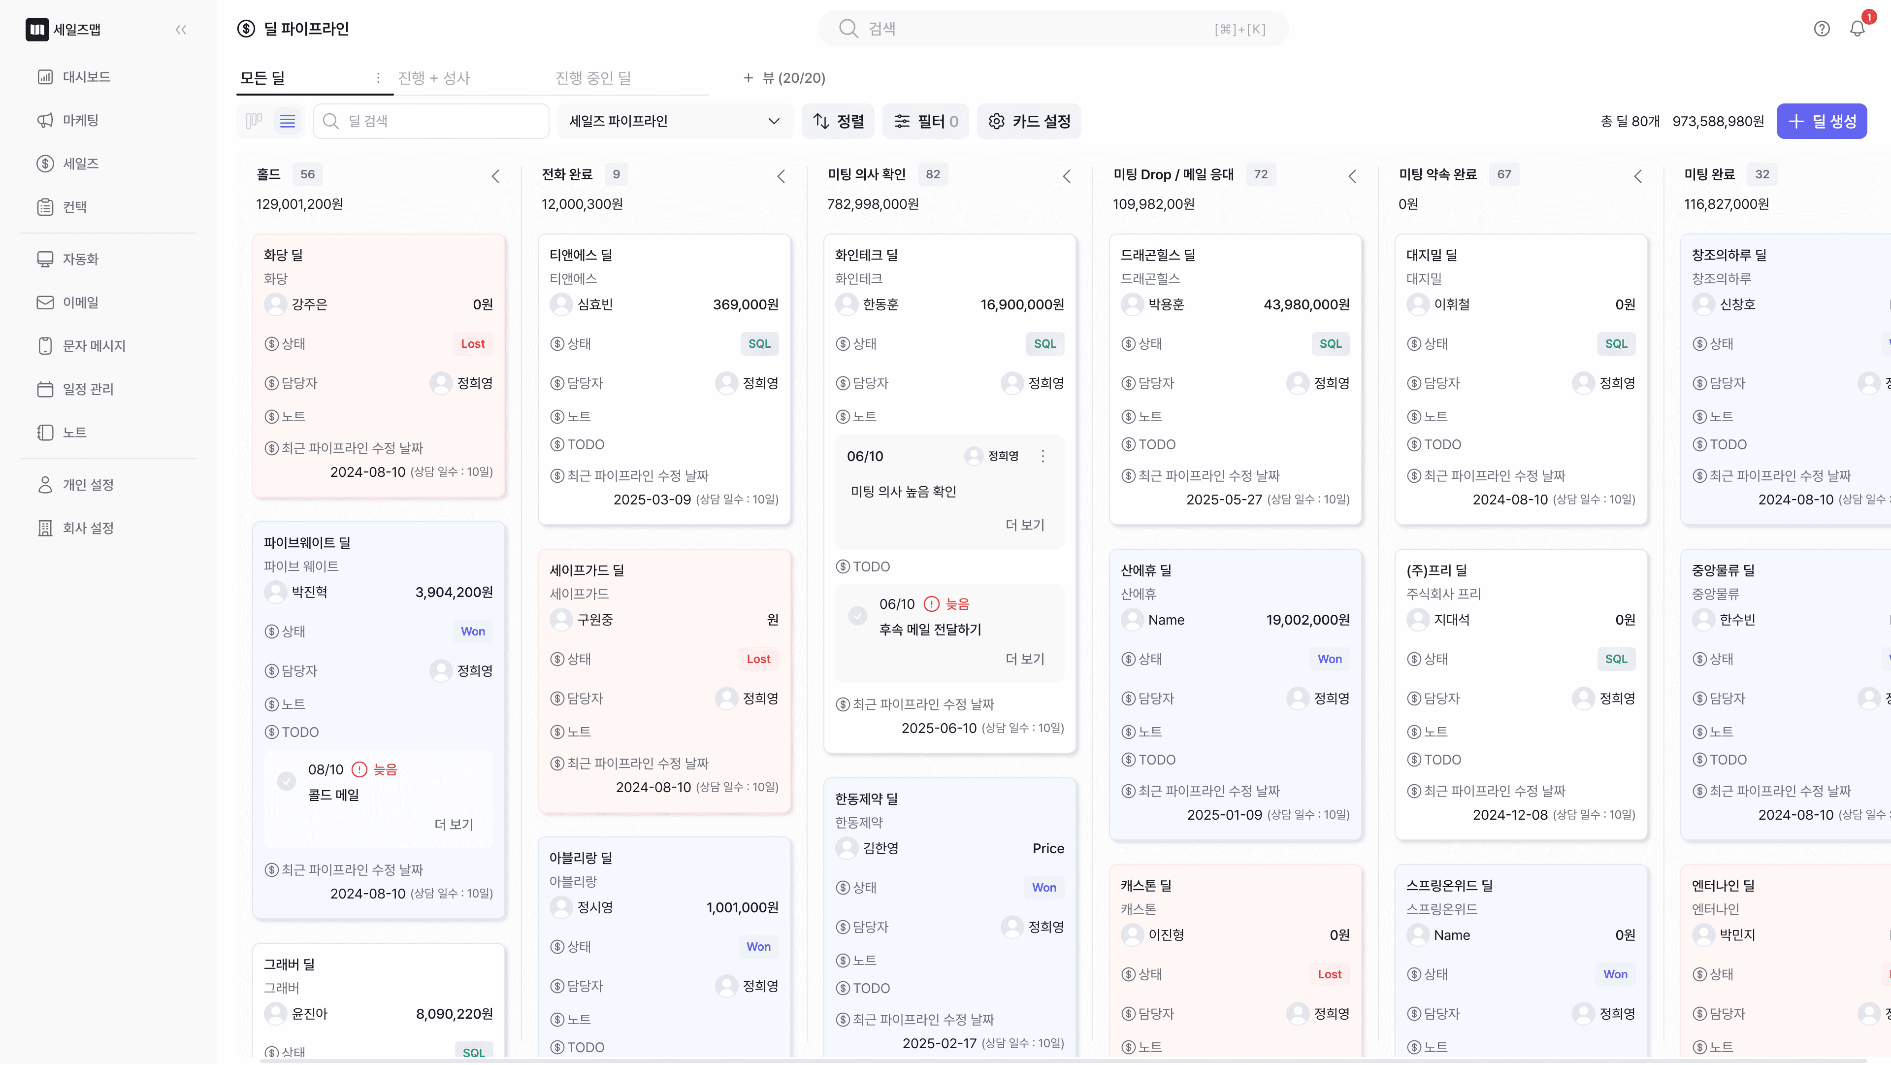The height and width of the screenshot is (1065, 1891).
Task: Collapse the 전화 완료 column
Action: [781, 176]
